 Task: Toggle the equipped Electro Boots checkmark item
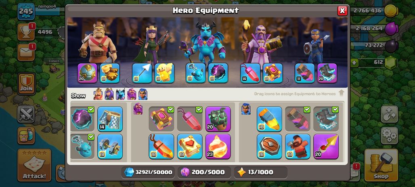[326, 119]
